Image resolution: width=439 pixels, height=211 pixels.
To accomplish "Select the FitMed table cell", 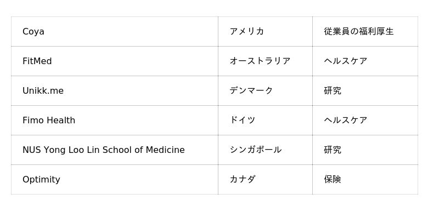I will pyautogui.click(x=115, y=61).
